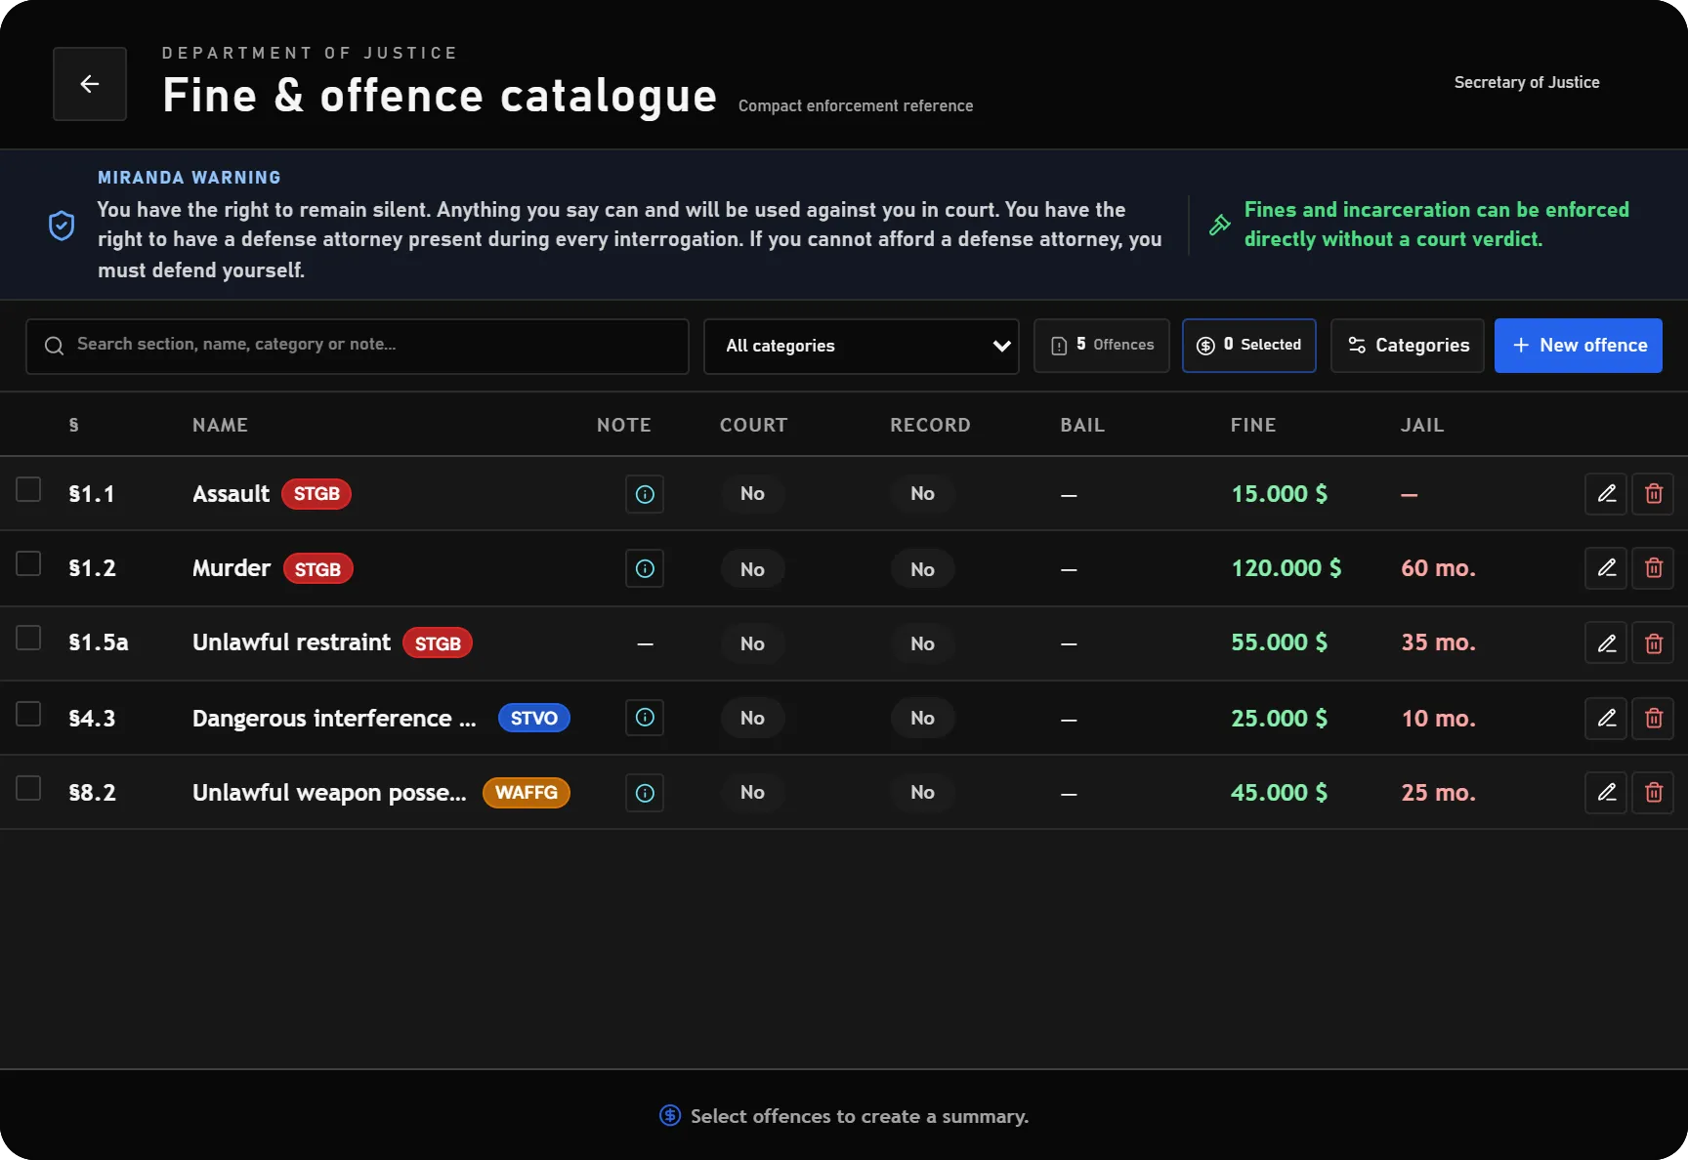Select the Murder row checkbox
Image resolution: width=1688 pixels, height=1160 pixels.
[28, 563]
